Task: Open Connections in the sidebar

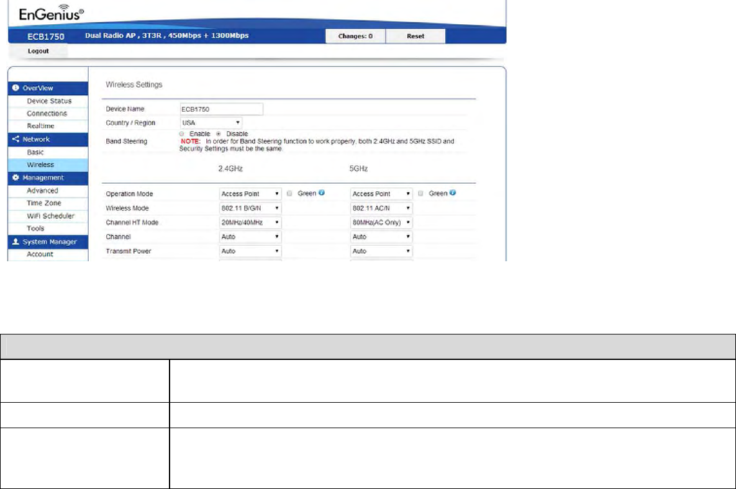Action: point(48,114)
